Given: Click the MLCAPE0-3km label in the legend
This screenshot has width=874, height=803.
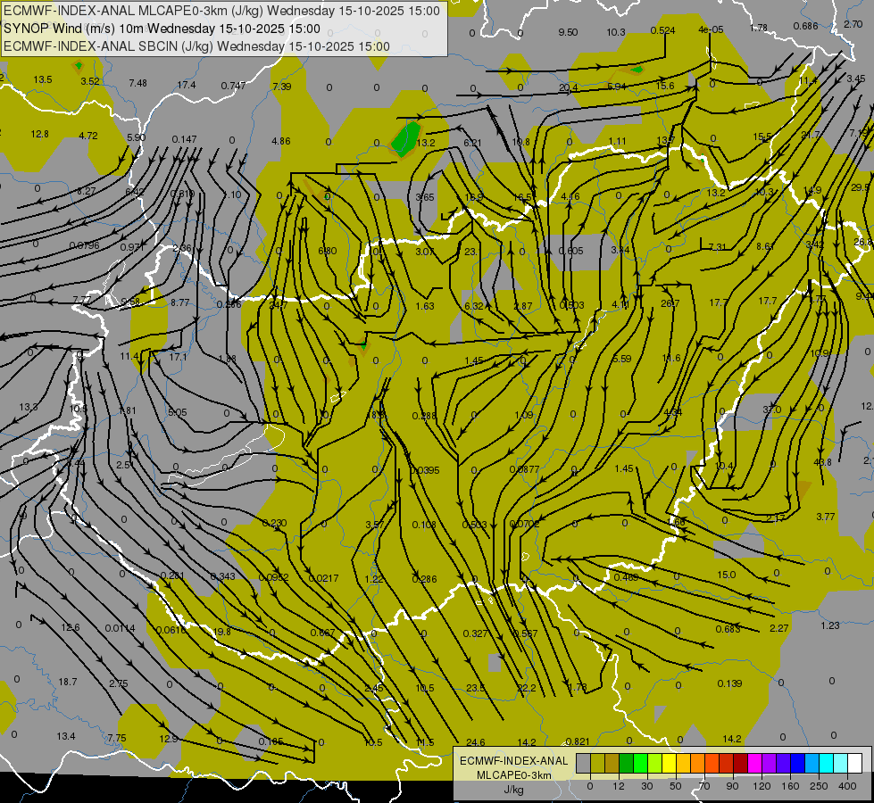Looking at the screenshot, I should point(513,775).
